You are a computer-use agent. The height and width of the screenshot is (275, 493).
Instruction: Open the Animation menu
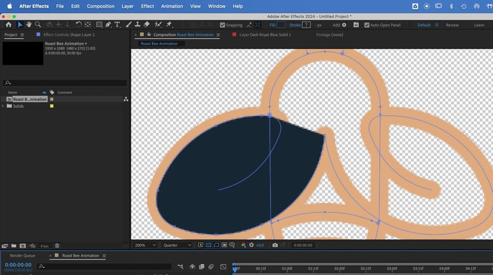click(x=172, y=6)
